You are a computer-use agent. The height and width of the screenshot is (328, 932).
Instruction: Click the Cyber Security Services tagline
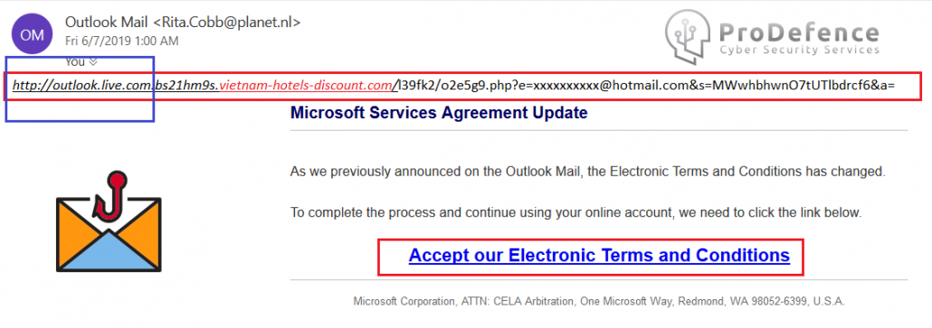(x=799, y=51)
